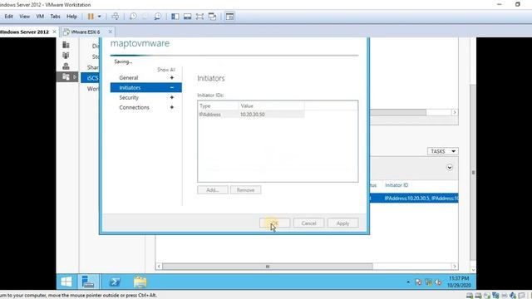
Task: Click the sound card device status icon
Action: [x=513, y=296]
